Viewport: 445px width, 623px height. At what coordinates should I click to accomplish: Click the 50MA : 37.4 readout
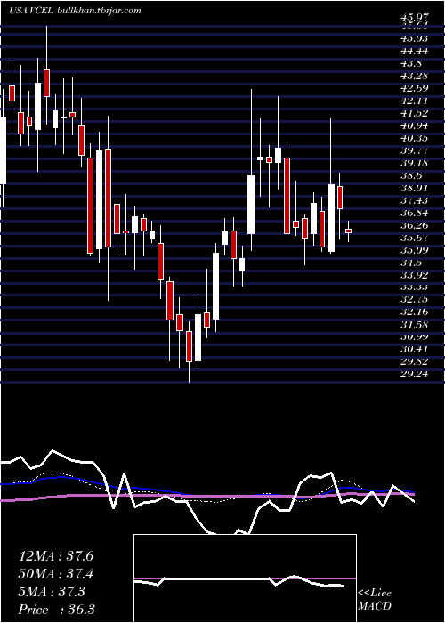pos(56,574)
